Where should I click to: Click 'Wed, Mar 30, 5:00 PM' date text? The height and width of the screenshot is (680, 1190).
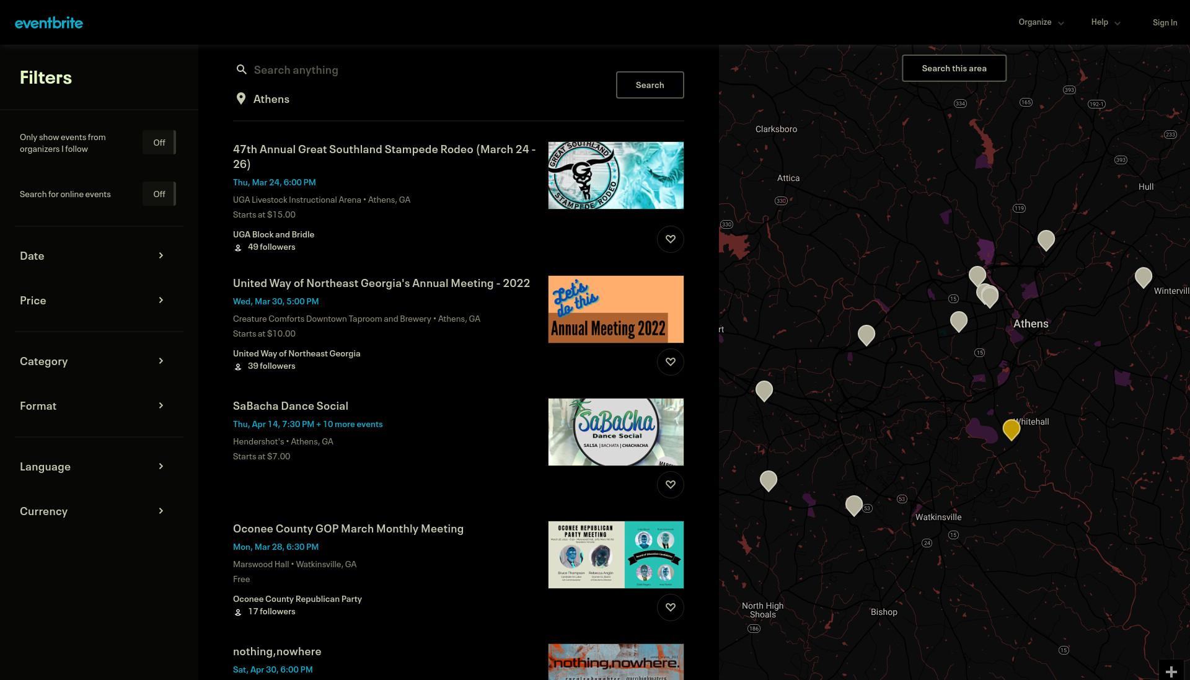(276, 301)
